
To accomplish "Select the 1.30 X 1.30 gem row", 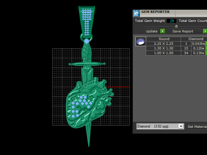I will point(176,48).
